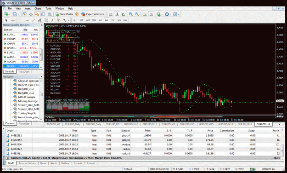Select NZDUSD row in Market Watch
The width and height of the screenshot is (287, 173).
click(21, 66)
